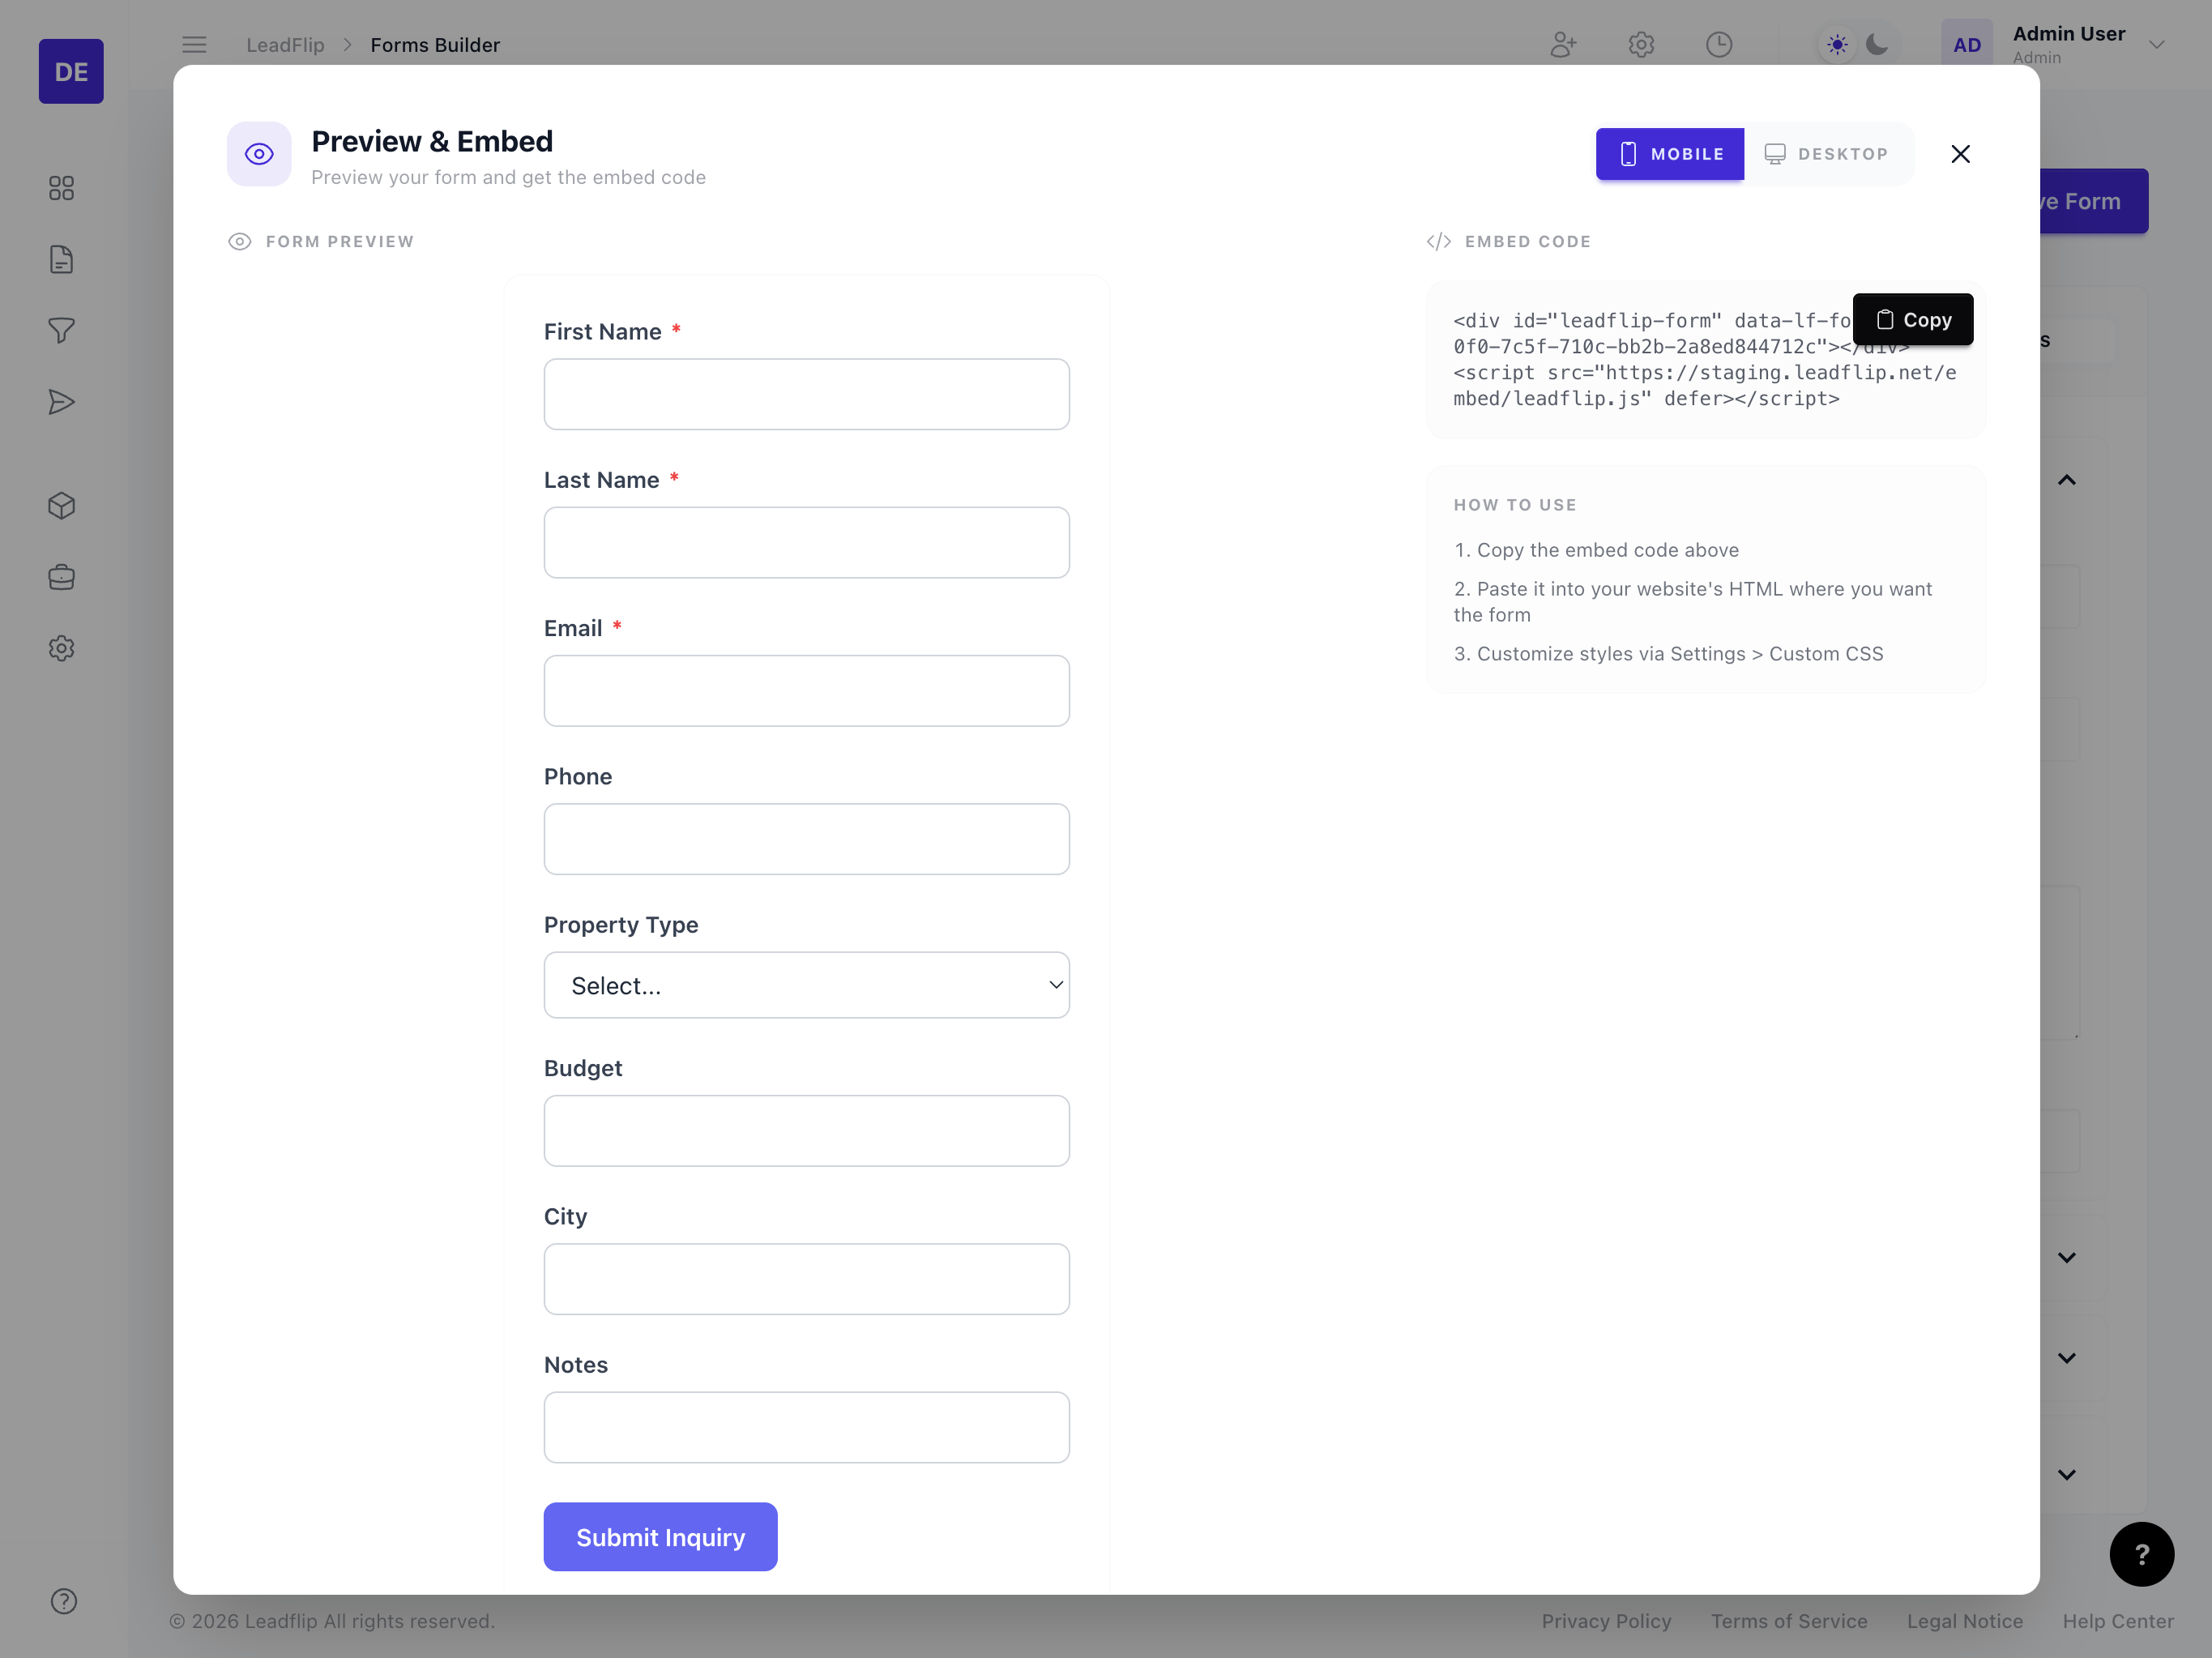Click the Copy embed code button
2212x1658 pixels.
pos(1913,319)
